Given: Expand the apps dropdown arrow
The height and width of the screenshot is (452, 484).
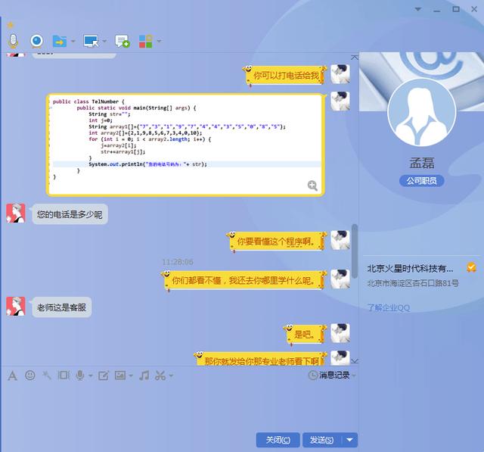Looking at the screenshot, I should point(159,41).
